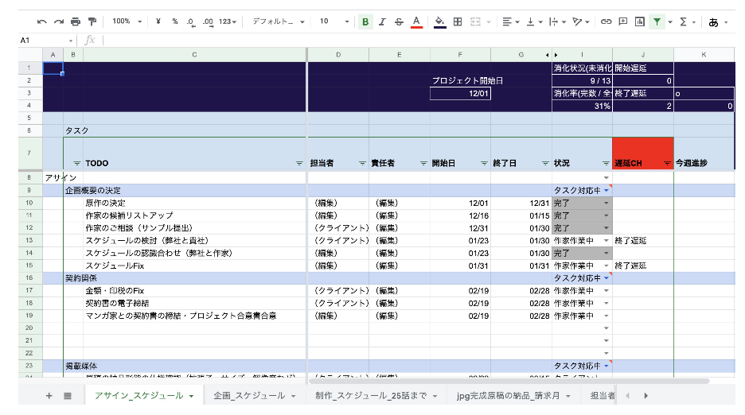Screen dimensions: 745x415
Task: Open font family dropdown
Action: pos(279,21)
